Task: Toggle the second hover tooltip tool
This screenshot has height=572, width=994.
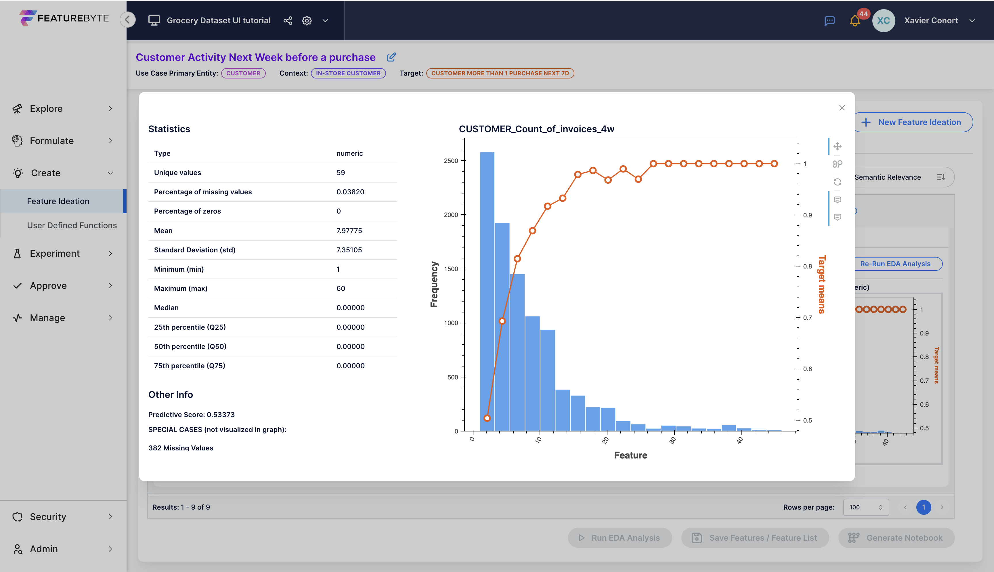Action: 838,217
